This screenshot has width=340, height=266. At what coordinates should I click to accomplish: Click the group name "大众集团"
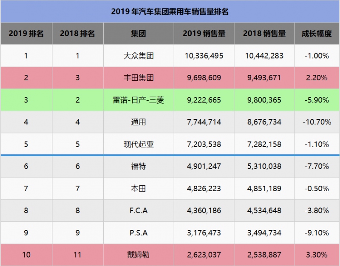[139, 56]
